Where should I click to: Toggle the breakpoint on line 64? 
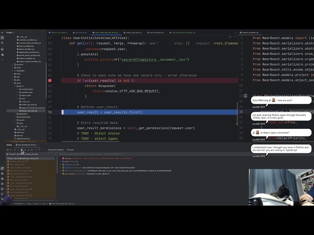pos(50,80)
